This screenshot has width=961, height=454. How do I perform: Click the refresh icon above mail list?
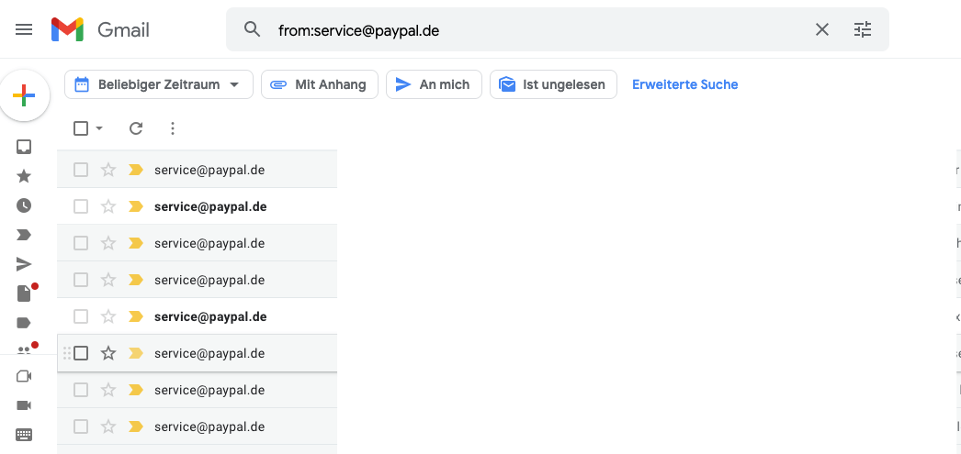pos(136,127)
